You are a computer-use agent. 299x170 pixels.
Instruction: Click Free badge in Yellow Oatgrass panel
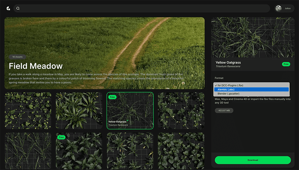286,64
